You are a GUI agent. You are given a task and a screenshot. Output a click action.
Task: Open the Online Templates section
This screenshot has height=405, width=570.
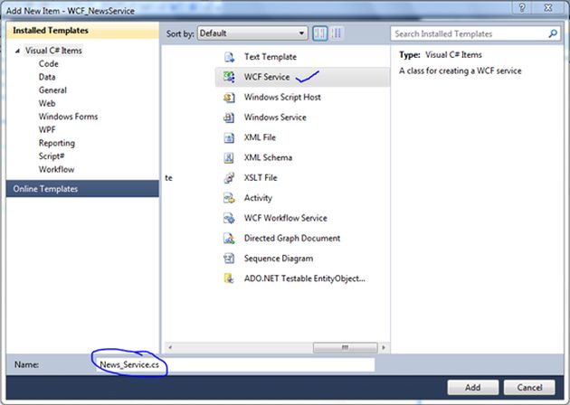click(x=82, y=189)
